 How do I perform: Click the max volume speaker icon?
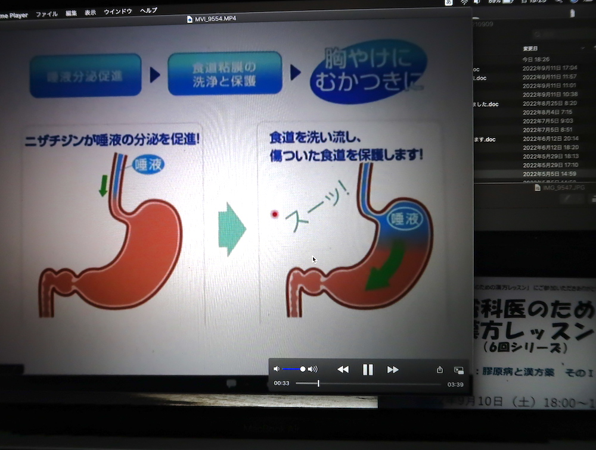(313, 369)
